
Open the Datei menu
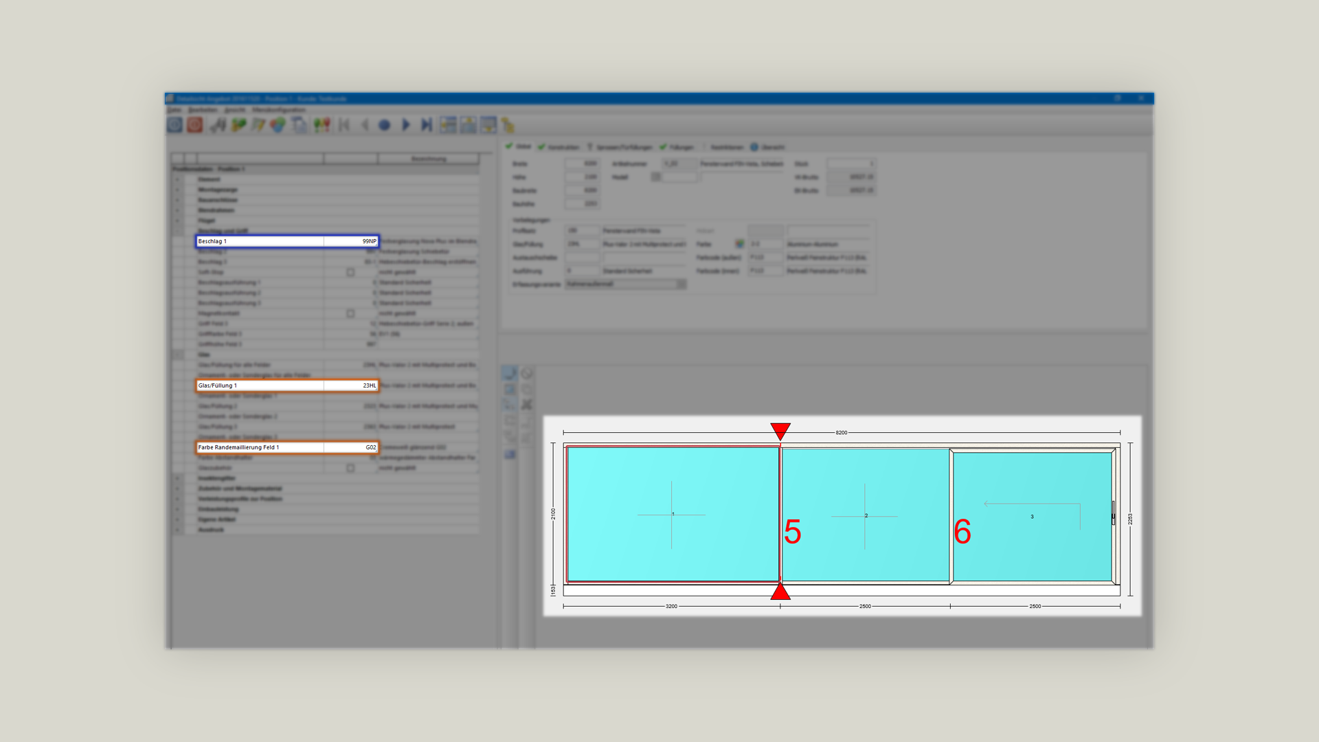click(x=174, y=110)
